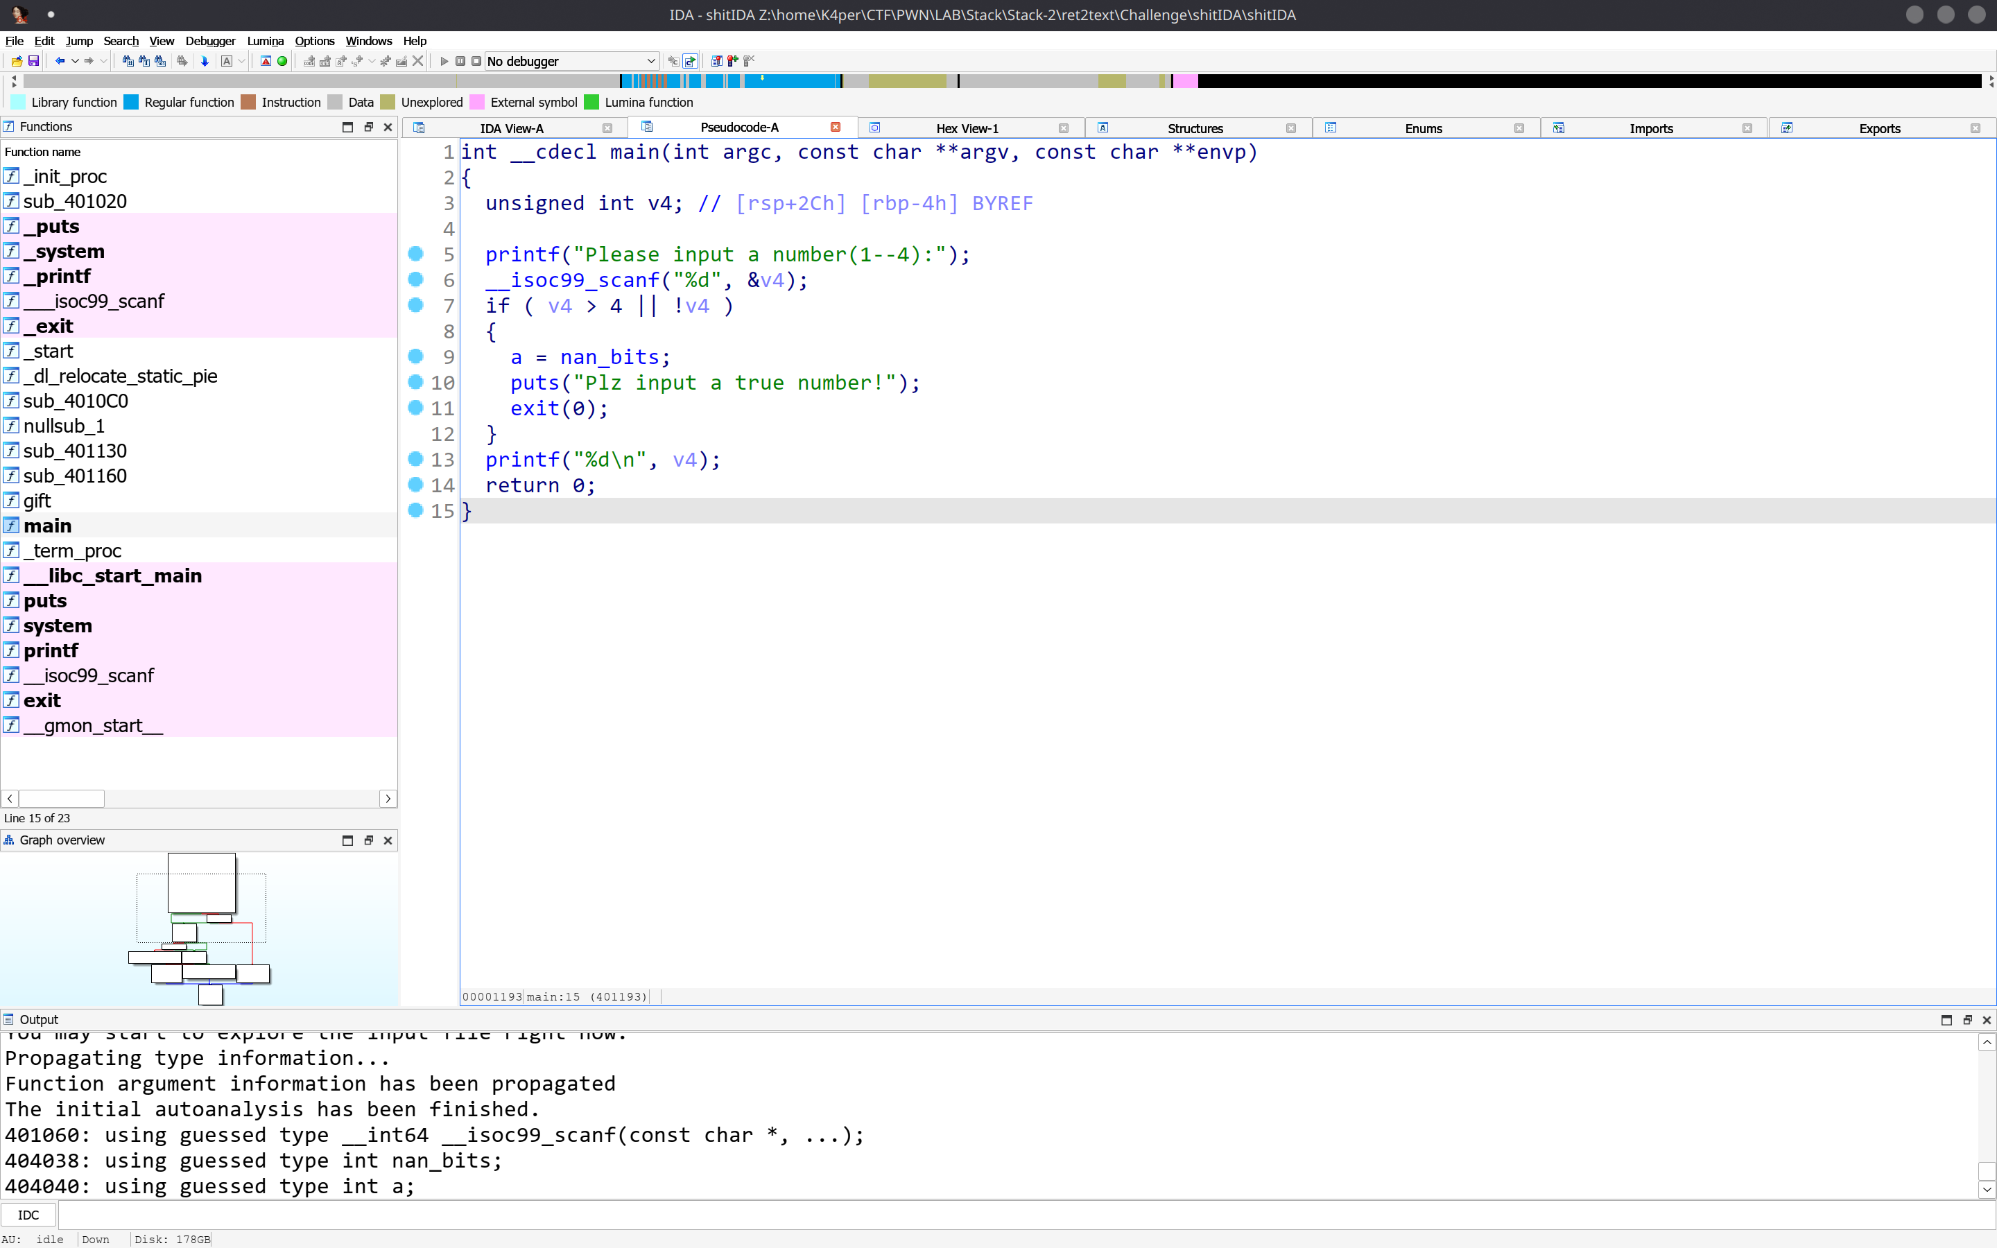Click the Pause process icon
The width and height of the screenshot is (1997, 1248).
click(460, 61)
